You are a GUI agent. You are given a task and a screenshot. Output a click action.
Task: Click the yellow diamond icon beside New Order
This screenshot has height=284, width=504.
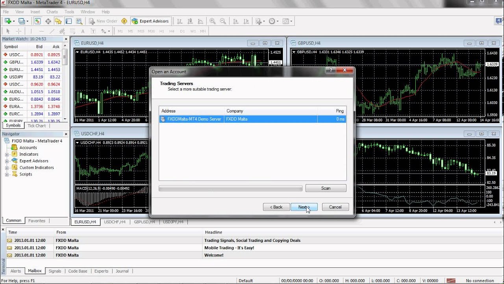click(x=124, y=21)
